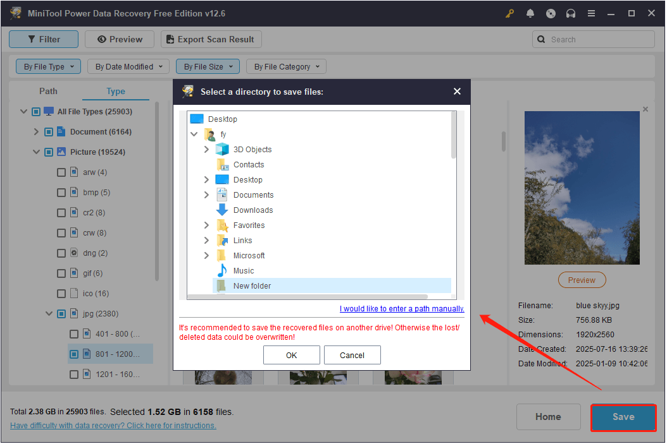
Task: Check the gif (6) checkbox
Action: 61,273
